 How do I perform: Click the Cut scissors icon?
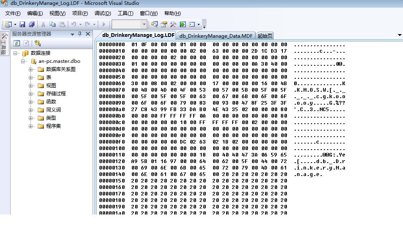43,24
